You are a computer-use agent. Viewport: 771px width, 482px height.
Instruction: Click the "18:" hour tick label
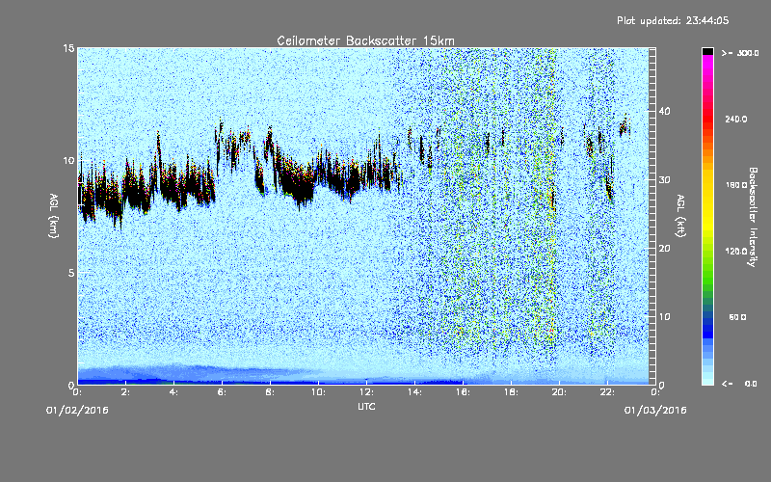[x=511, y=392]
